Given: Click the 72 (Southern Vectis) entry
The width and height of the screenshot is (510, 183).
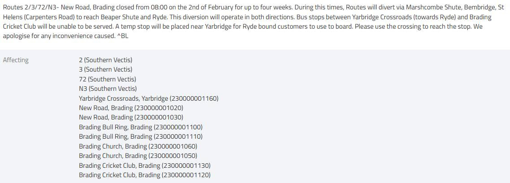Looking at the screenshot, I should (107, 79).
